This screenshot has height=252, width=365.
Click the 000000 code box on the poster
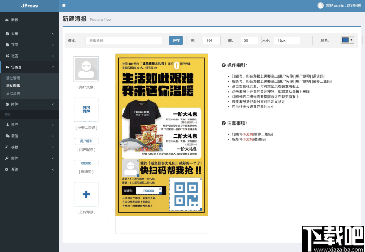149,191
